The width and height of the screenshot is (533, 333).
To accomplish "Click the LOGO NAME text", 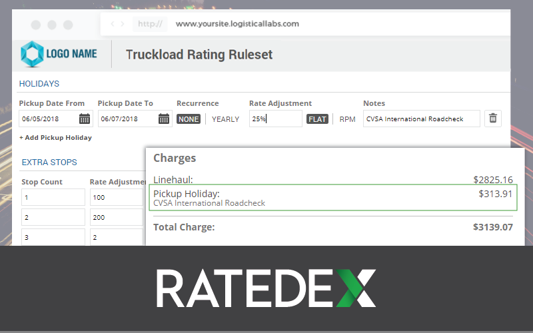I will click(x=72, y=54).
